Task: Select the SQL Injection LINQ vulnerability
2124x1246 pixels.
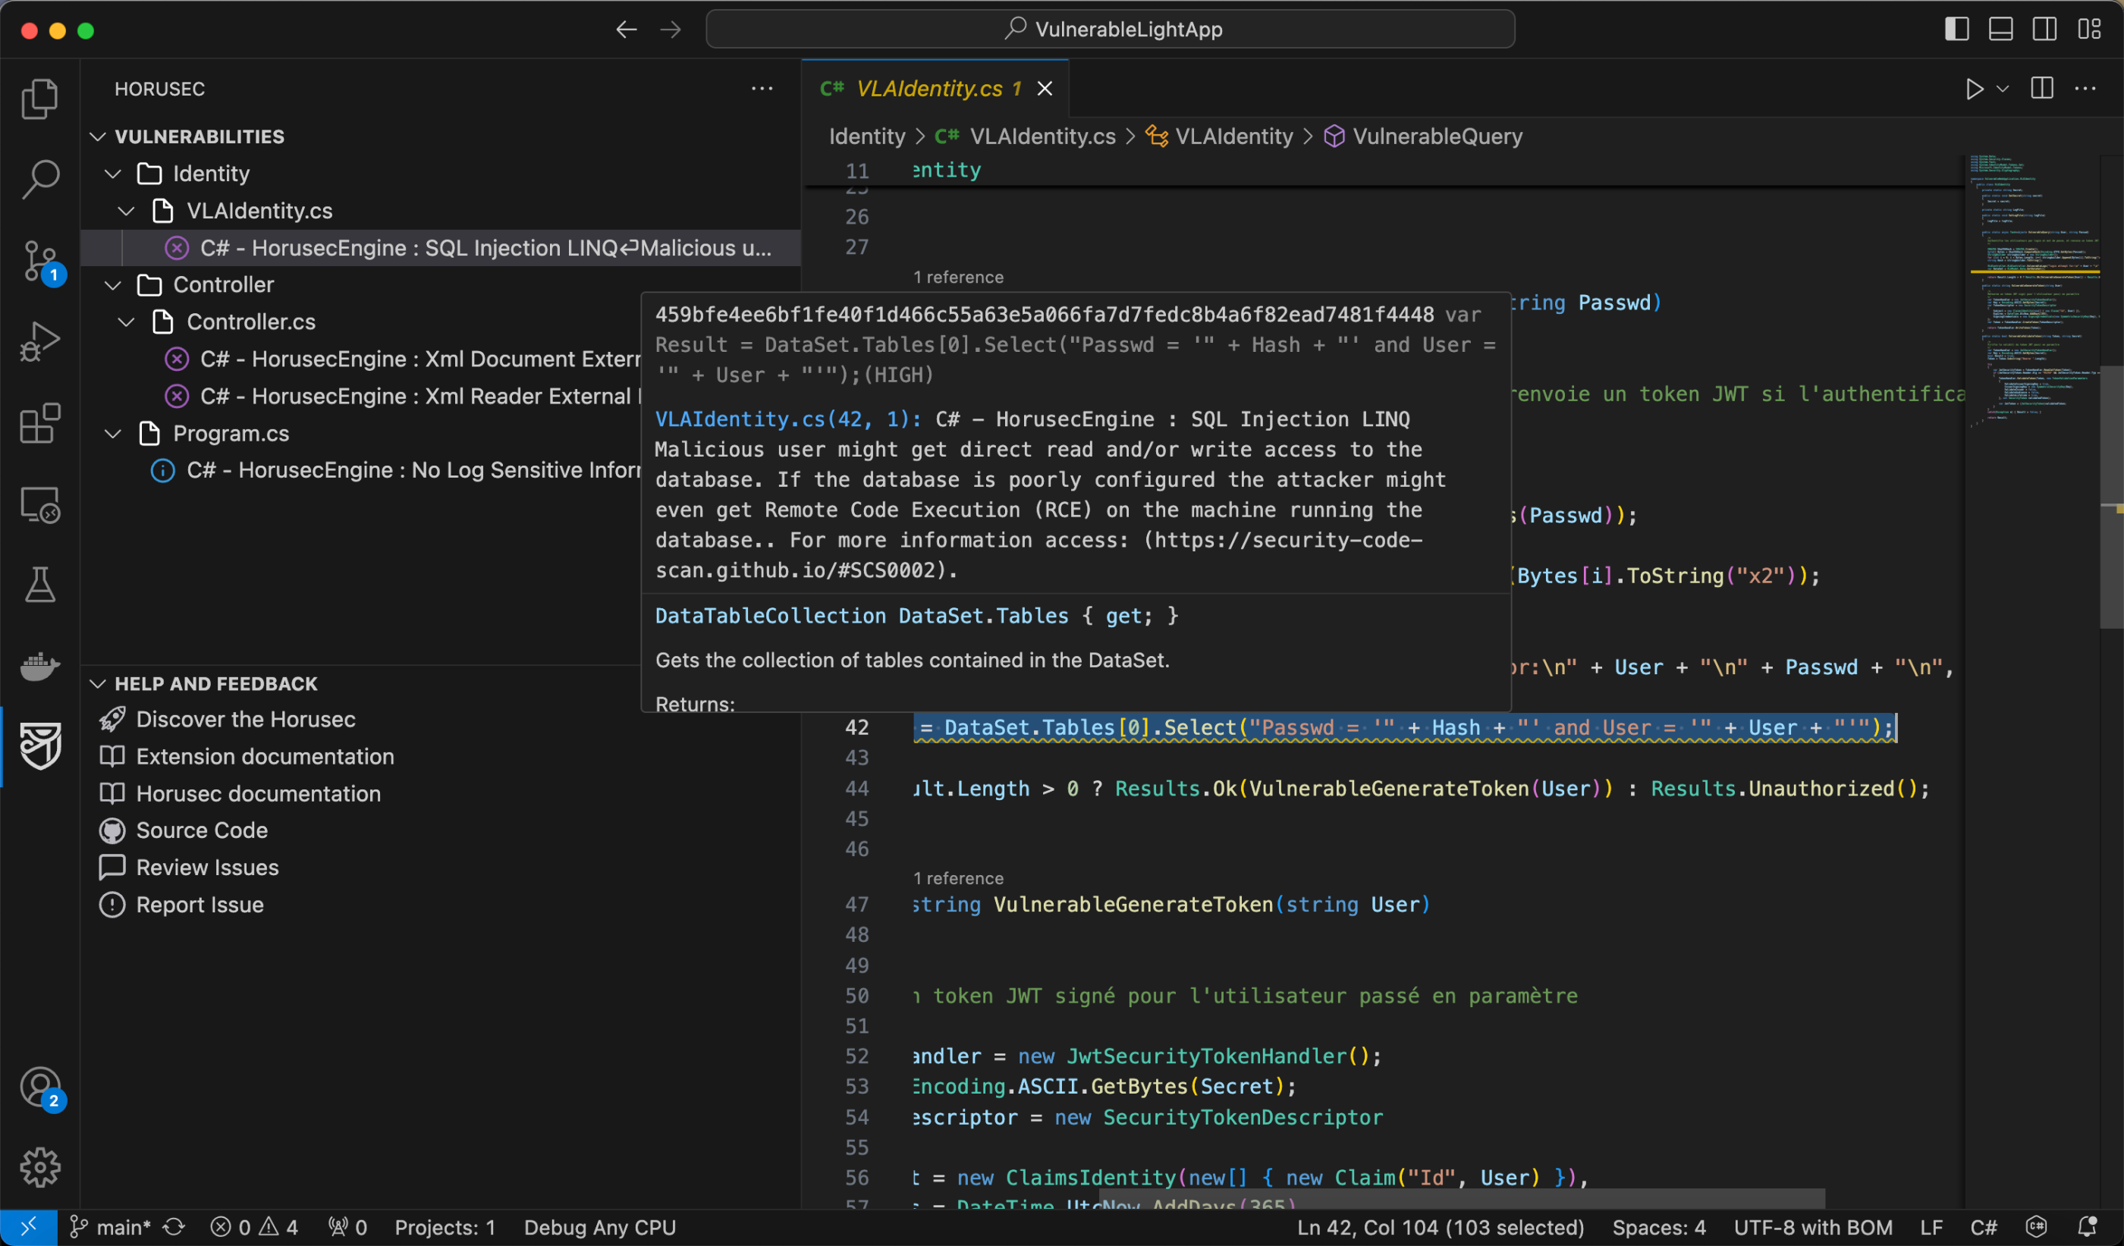Action: [x=441, y=248]
